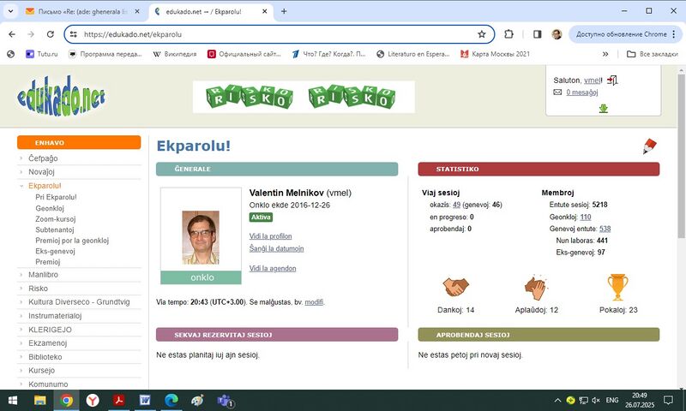This screenshot has height=411, width=686.
Task: Show more bookmarks via double chevron
Action: (x=605, y=54)
